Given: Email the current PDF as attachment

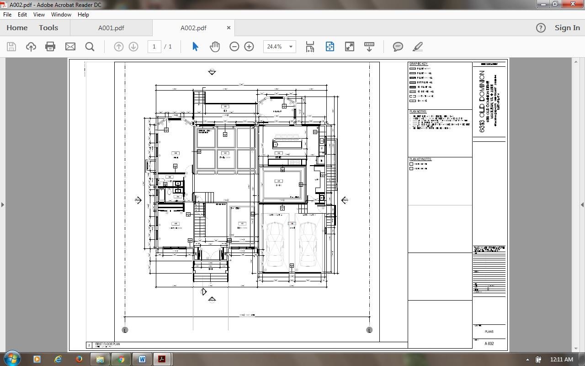Looking at the screenshot, I should point(70,46).
